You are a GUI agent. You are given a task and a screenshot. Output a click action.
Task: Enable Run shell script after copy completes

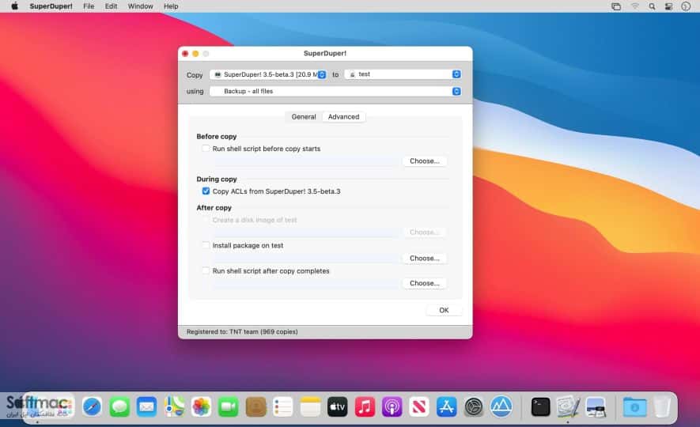[x=206, y=271]
